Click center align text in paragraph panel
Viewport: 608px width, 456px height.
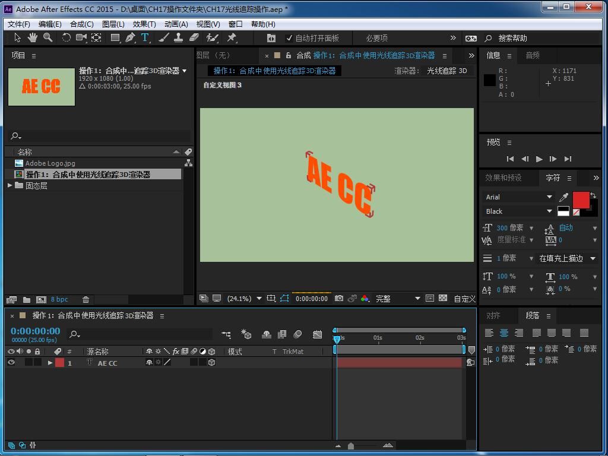(x=503, y=332)
